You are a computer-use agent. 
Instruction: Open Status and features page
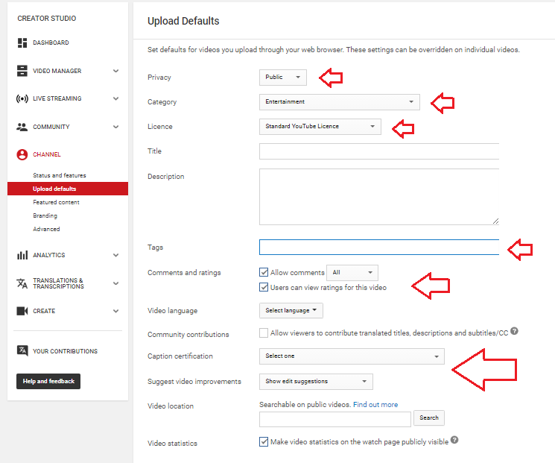tap(60, 175)
